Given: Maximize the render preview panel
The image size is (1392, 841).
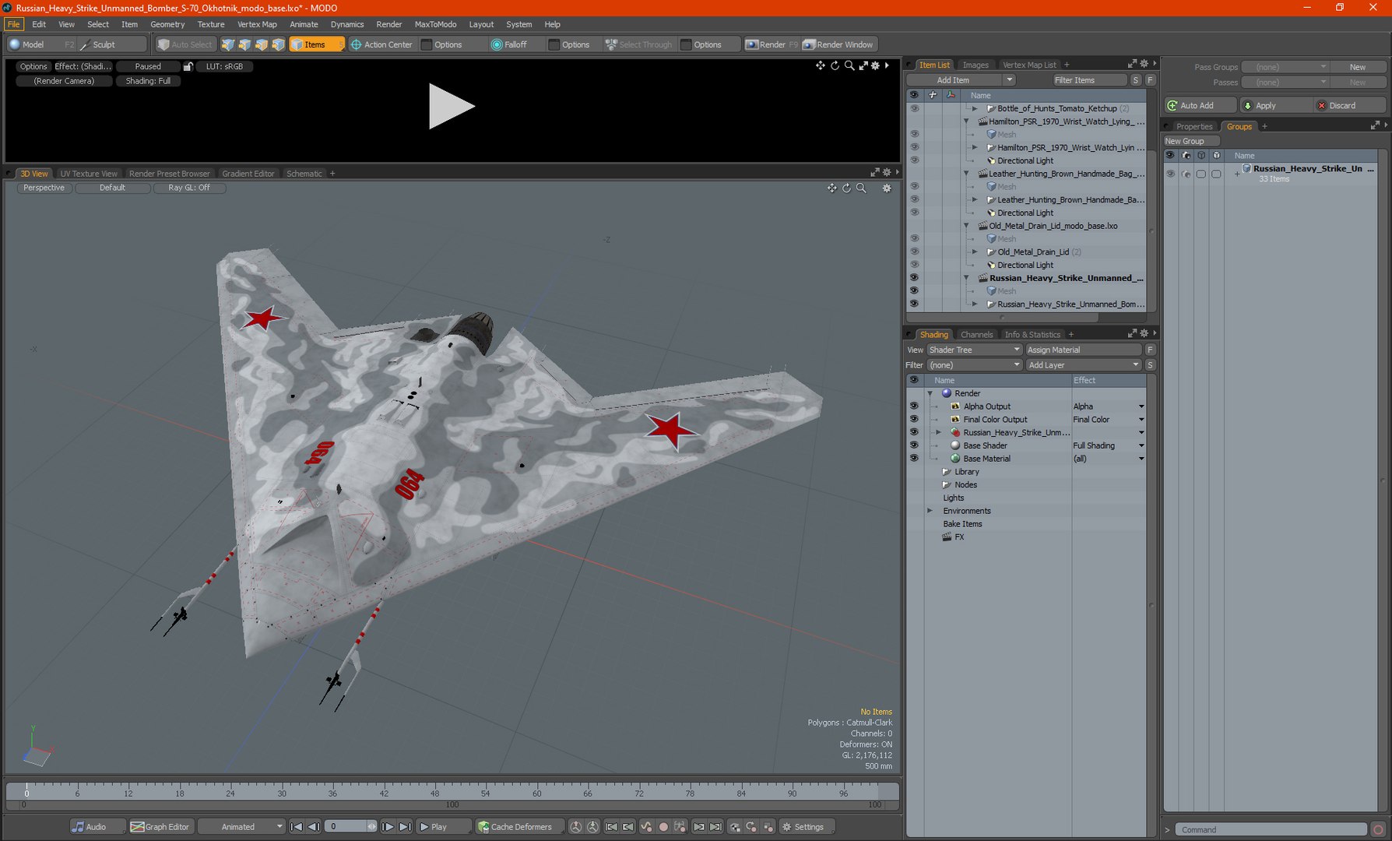Looking at the screenshot, I should pos(863,65).
